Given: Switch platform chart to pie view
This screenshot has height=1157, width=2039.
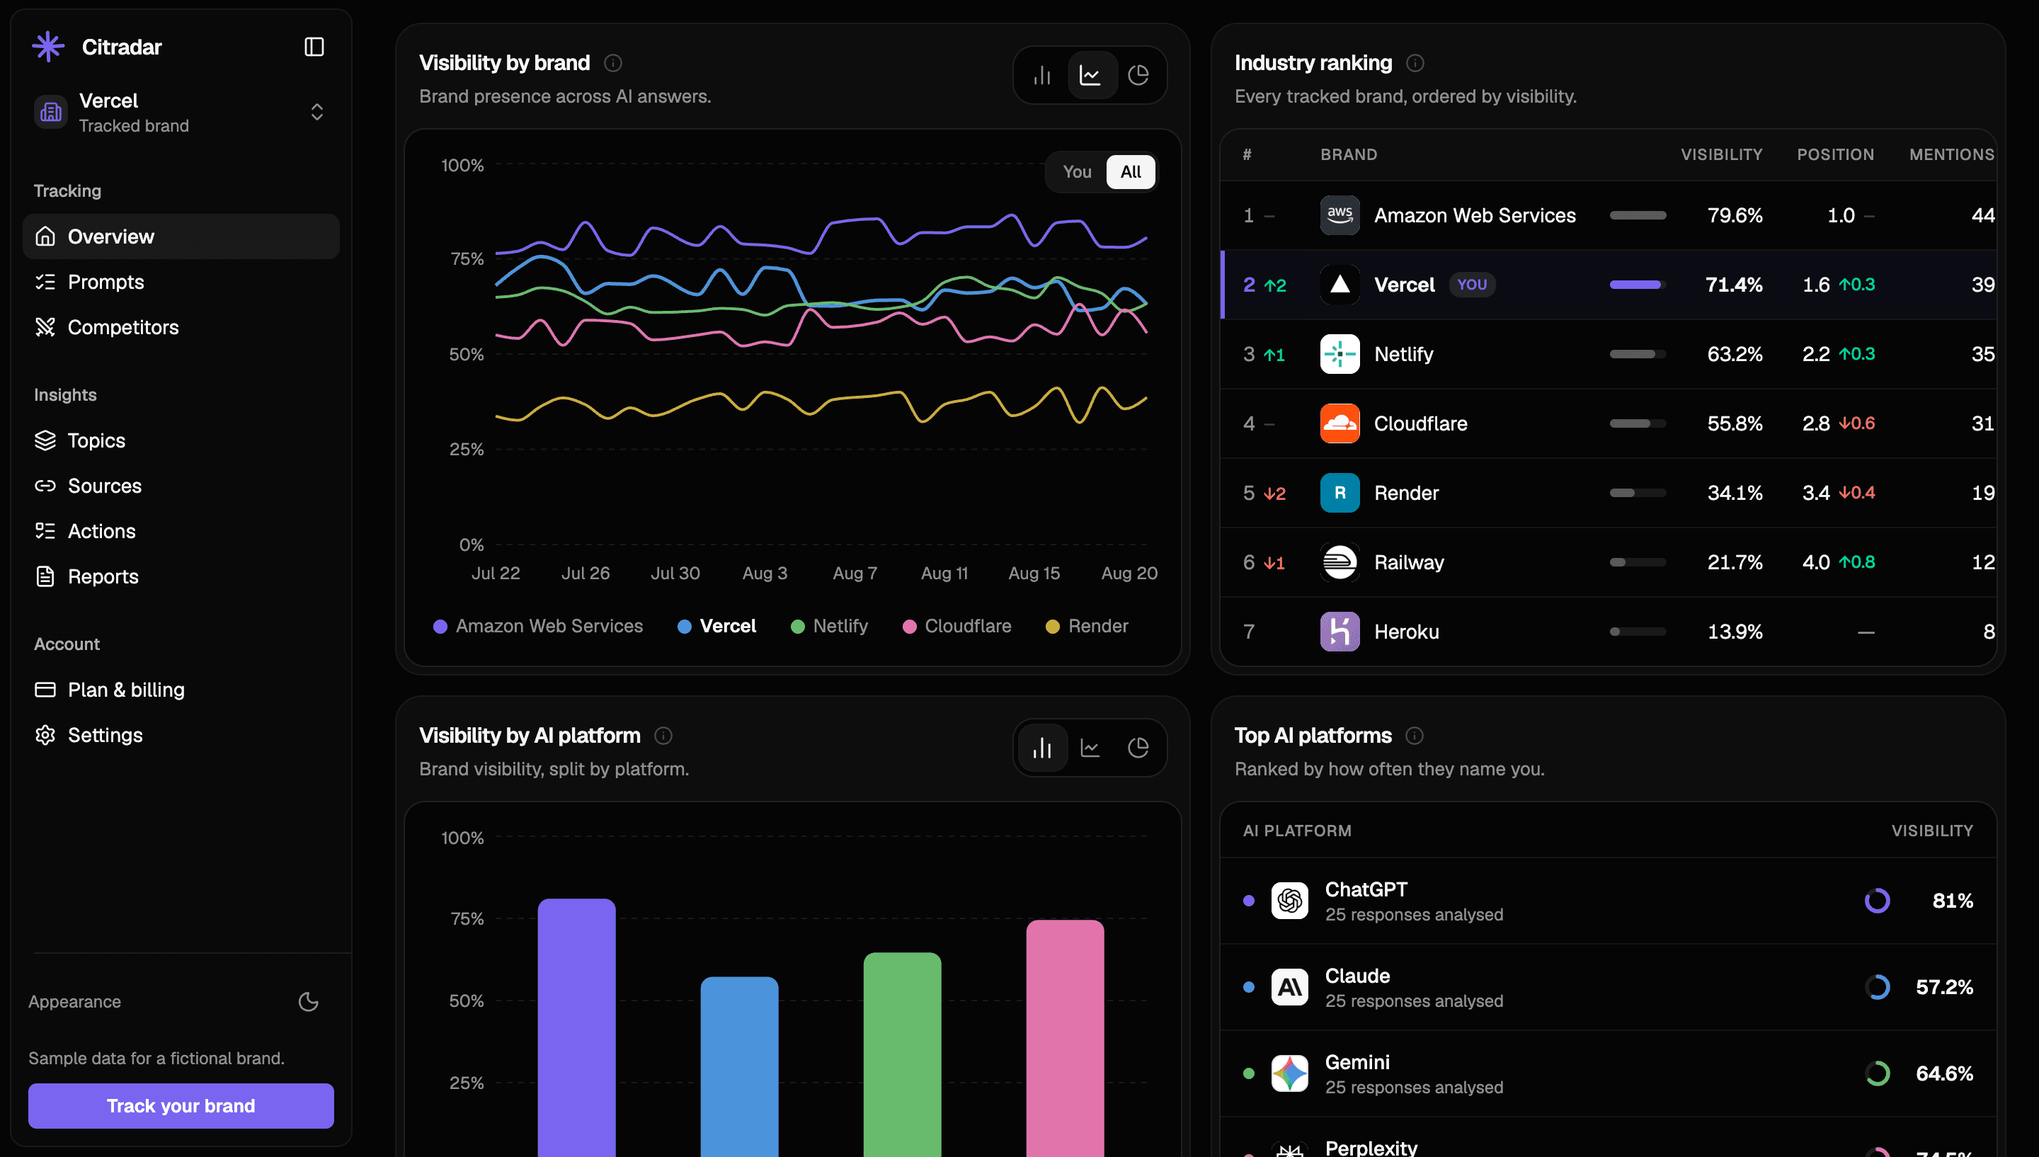Looking at the screenshot, I should point(1138,748).
